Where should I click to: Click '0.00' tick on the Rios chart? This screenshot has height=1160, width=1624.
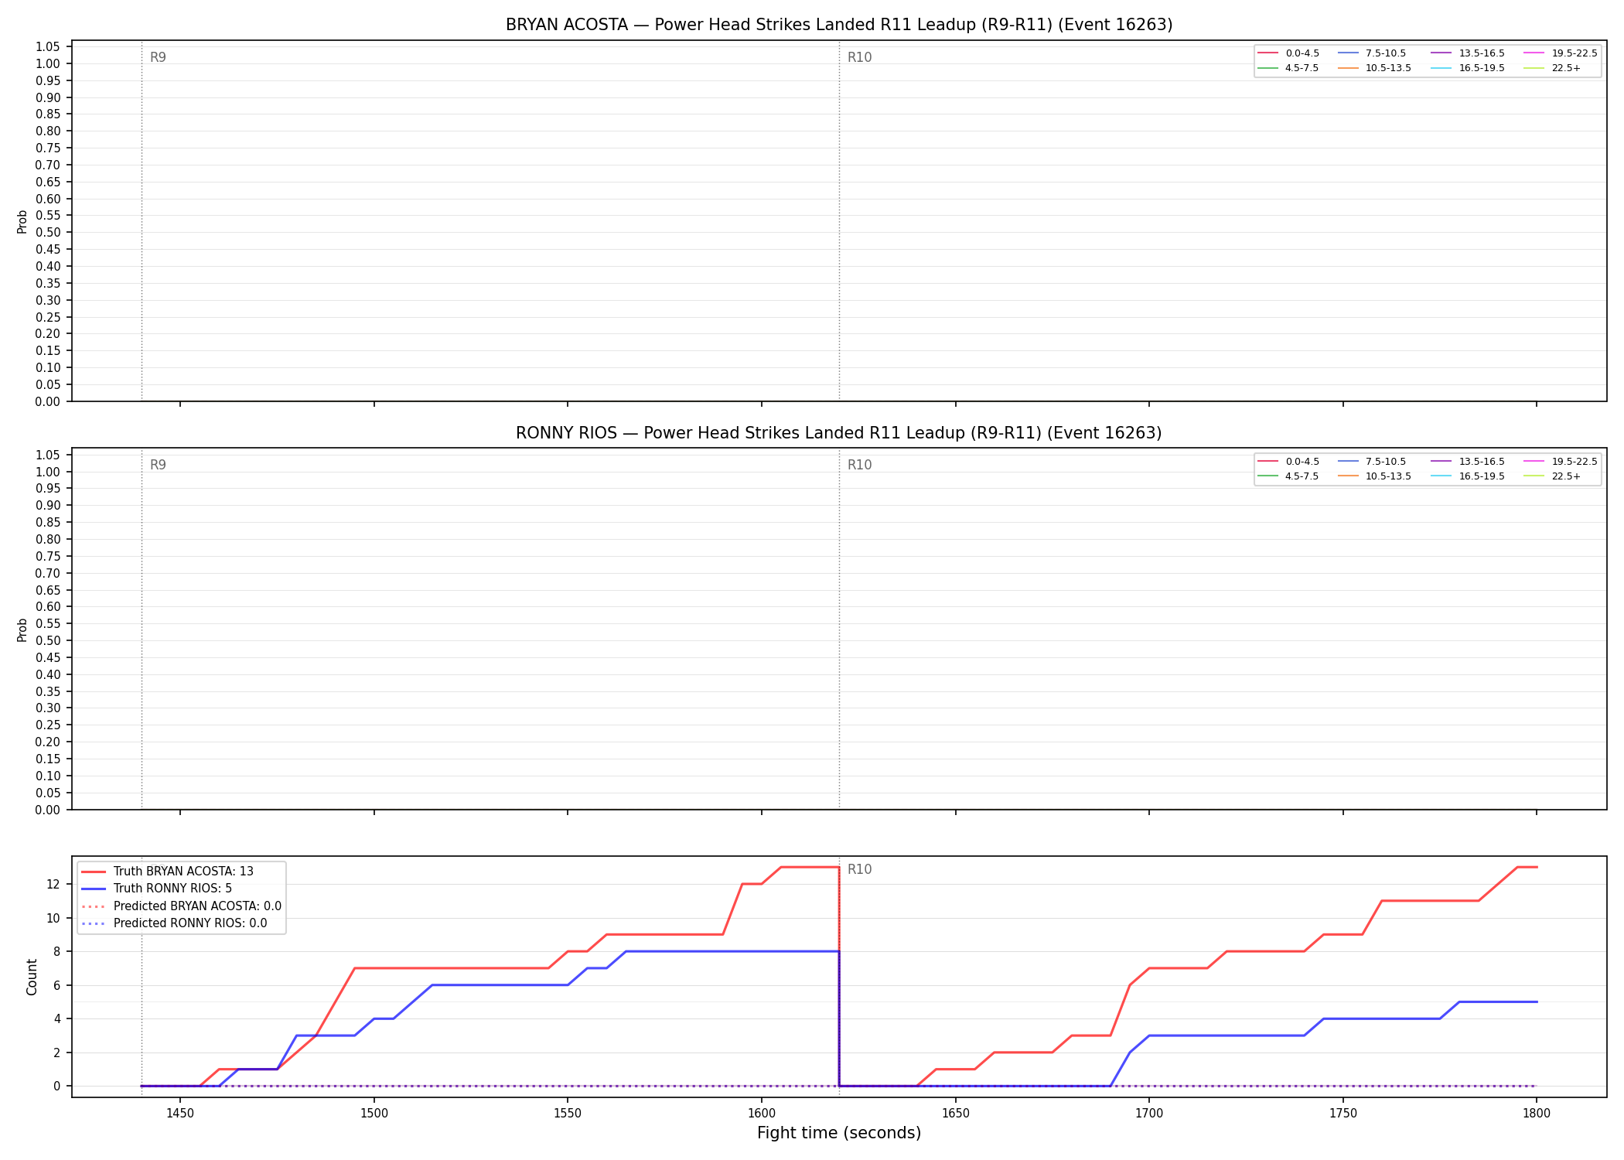pyautogui.click(x=48, y=810)
